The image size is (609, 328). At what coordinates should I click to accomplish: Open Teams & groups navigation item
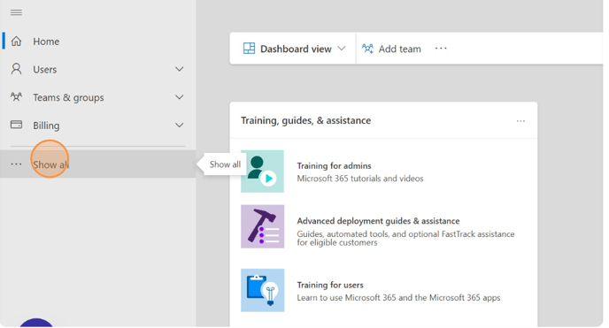click(x=98, y=97)
